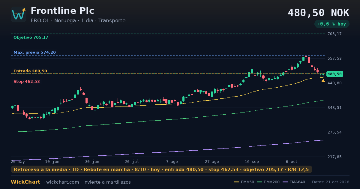Click the 217,85 axis value
The height and width of the screenshot is (189, 360).
click(x=334, y=157)
